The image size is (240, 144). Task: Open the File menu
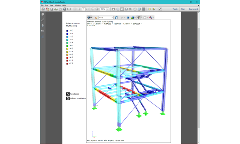pyautogui.click(x=42, y=5)
